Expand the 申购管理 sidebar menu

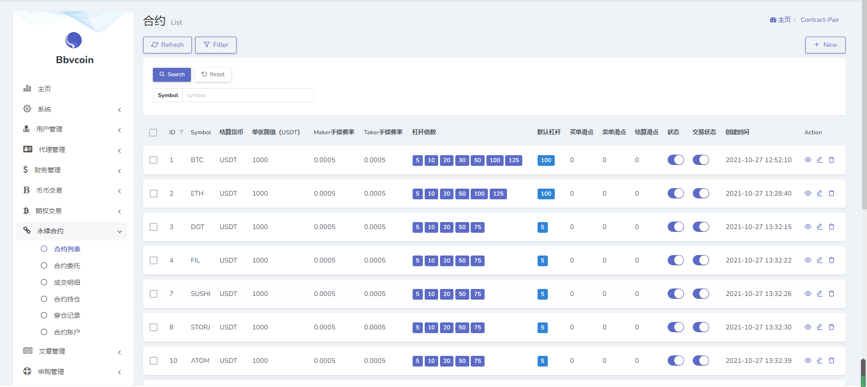(72, 372)
